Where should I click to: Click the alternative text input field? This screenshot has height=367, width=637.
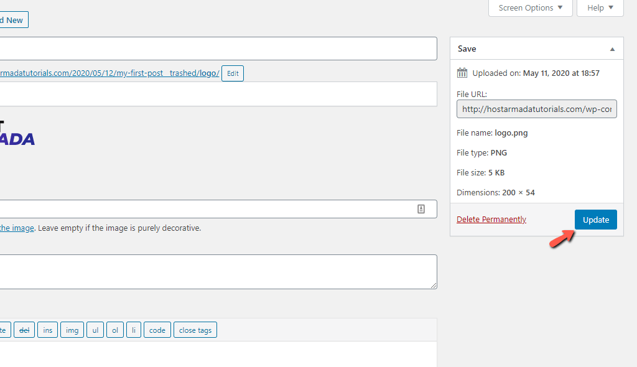tap(218, 209)
